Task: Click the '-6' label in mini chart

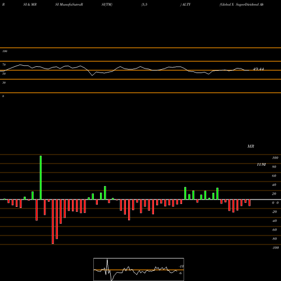Action: click(180, 273)
